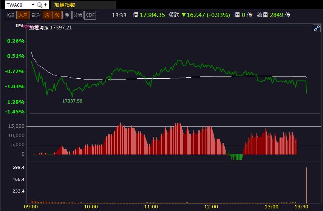Image resolution: width=323 pixels, height=211 pixels.
Task: Select the 加權指數 title tab
Action: coord(83,5)
